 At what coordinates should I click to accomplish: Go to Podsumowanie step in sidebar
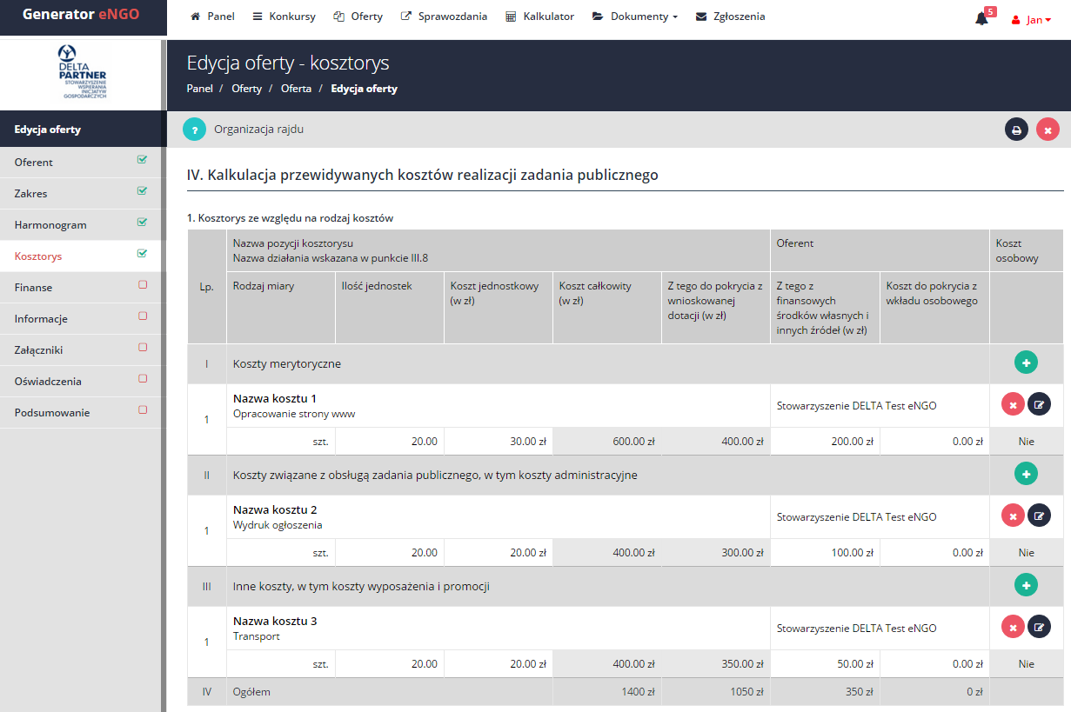click(80, 413)
